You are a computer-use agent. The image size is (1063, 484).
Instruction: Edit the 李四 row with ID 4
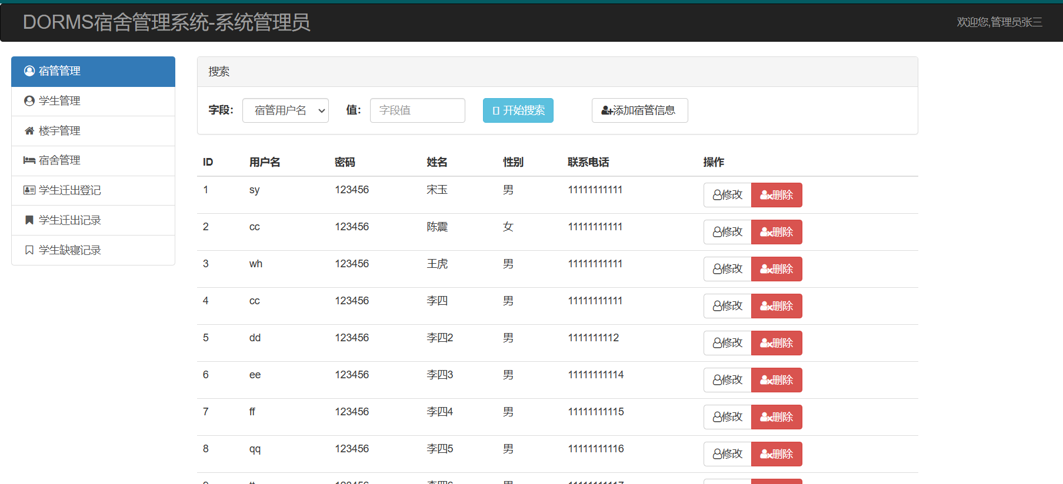728,306
